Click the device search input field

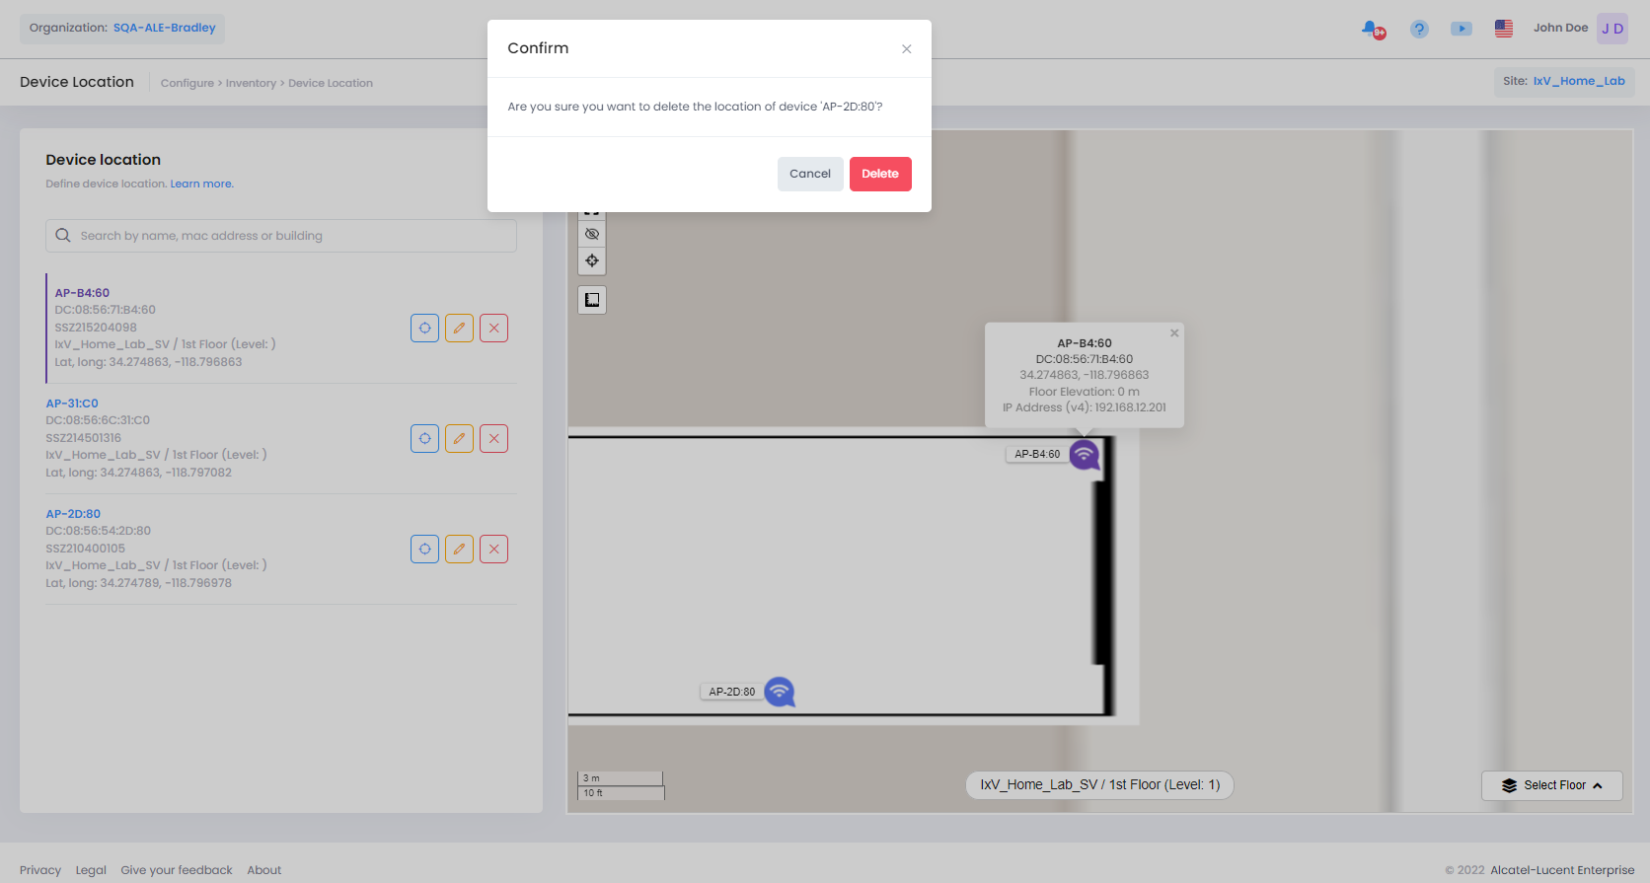281,236
